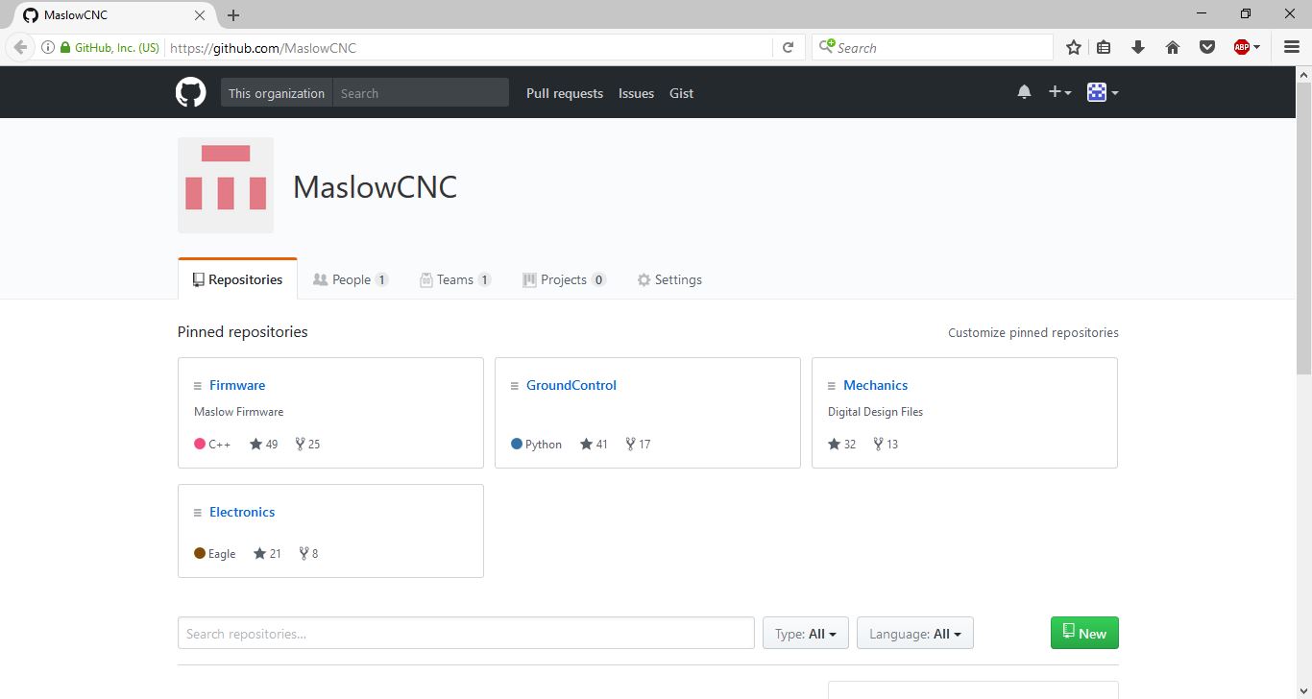Open the downloads arrow icon
The height and width of the screenshot is (699, 1312).
[1138, 47]
